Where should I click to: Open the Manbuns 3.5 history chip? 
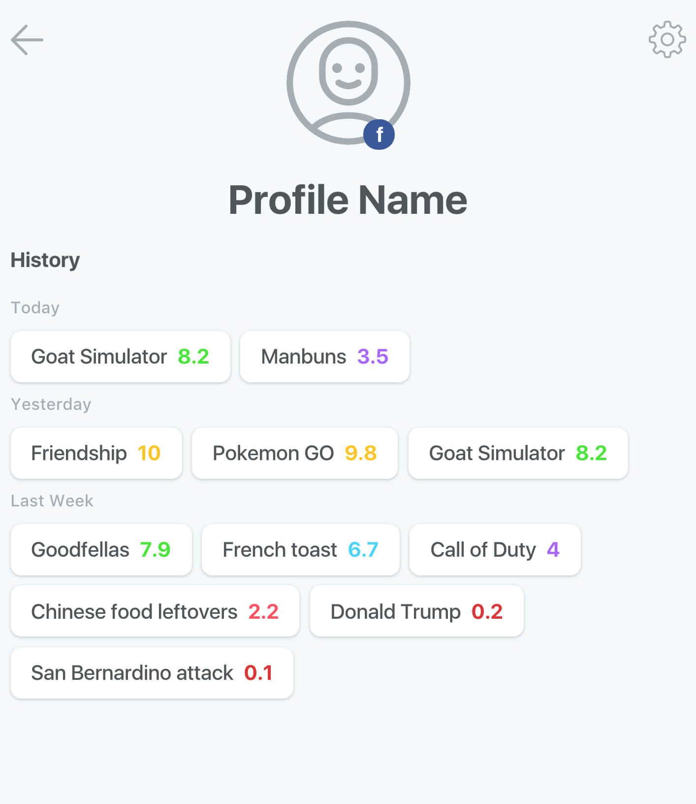325,357
